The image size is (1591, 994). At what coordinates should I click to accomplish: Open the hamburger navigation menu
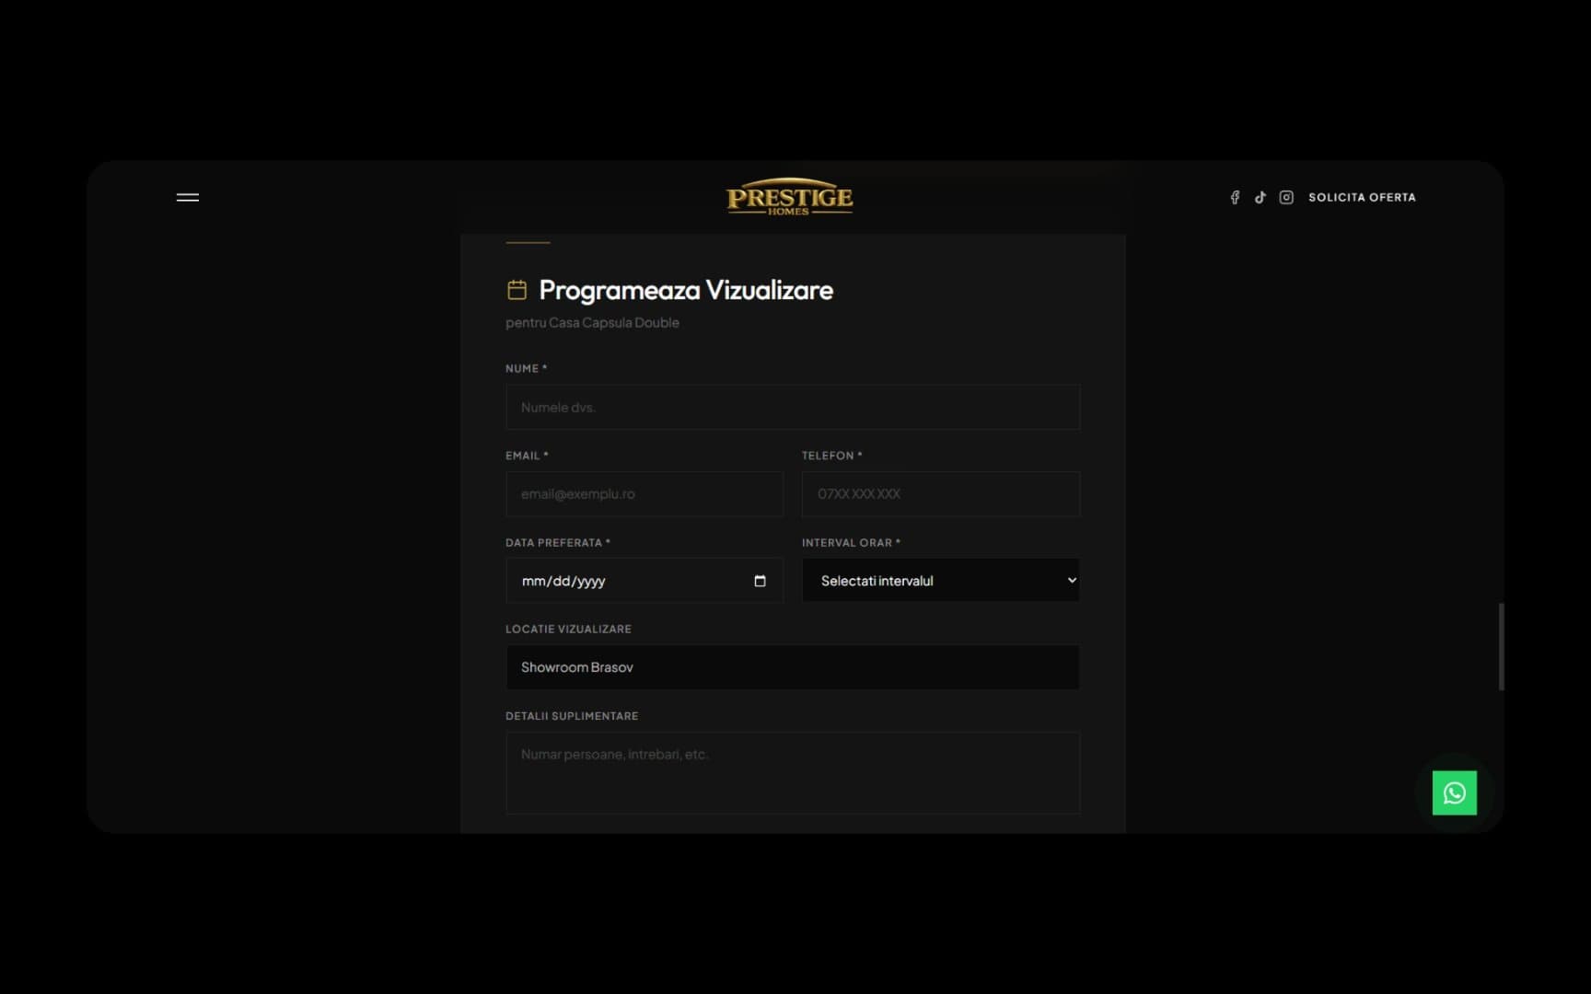point(188,197)
